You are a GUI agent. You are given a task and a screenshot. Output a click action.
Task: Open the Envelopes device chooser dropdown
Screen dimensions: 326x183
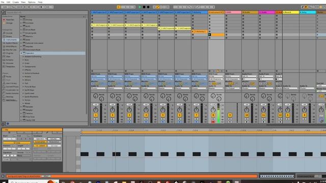click(40, 139)
